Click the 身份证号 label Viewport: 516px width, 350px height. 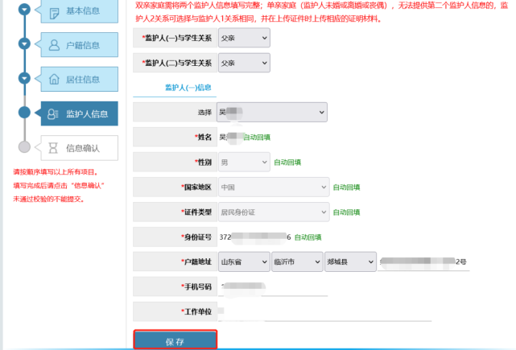tap(196, 237)
